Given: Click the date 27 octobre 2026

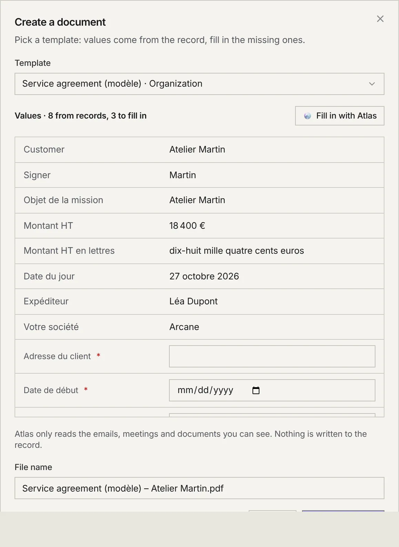Looking at the screenshot, I should point(204,276).
